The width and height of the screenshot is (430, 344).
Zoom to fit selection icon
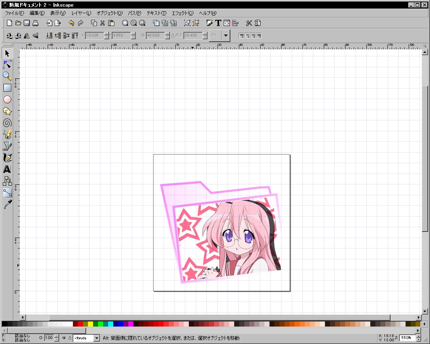pos(125,23)
